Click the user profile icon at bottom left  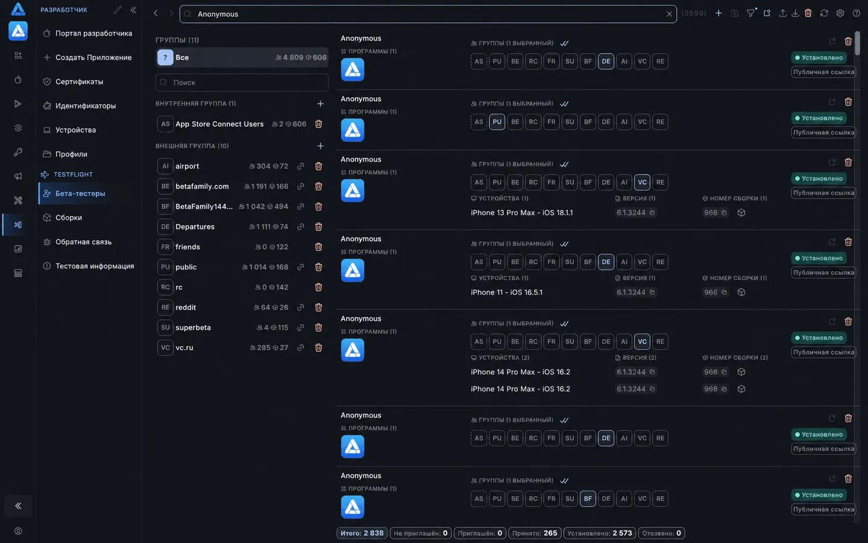coord(18,531)
